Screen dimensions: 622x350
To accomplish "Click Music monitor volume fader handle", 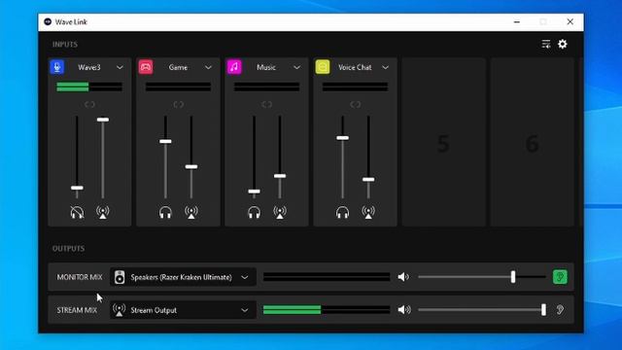I will (x=254, y=192).
